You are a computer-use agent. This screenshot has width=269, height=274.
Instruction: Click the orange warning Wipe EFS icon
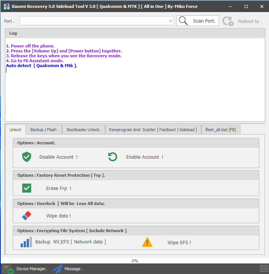pyautogui.click(x=147, y=242)
